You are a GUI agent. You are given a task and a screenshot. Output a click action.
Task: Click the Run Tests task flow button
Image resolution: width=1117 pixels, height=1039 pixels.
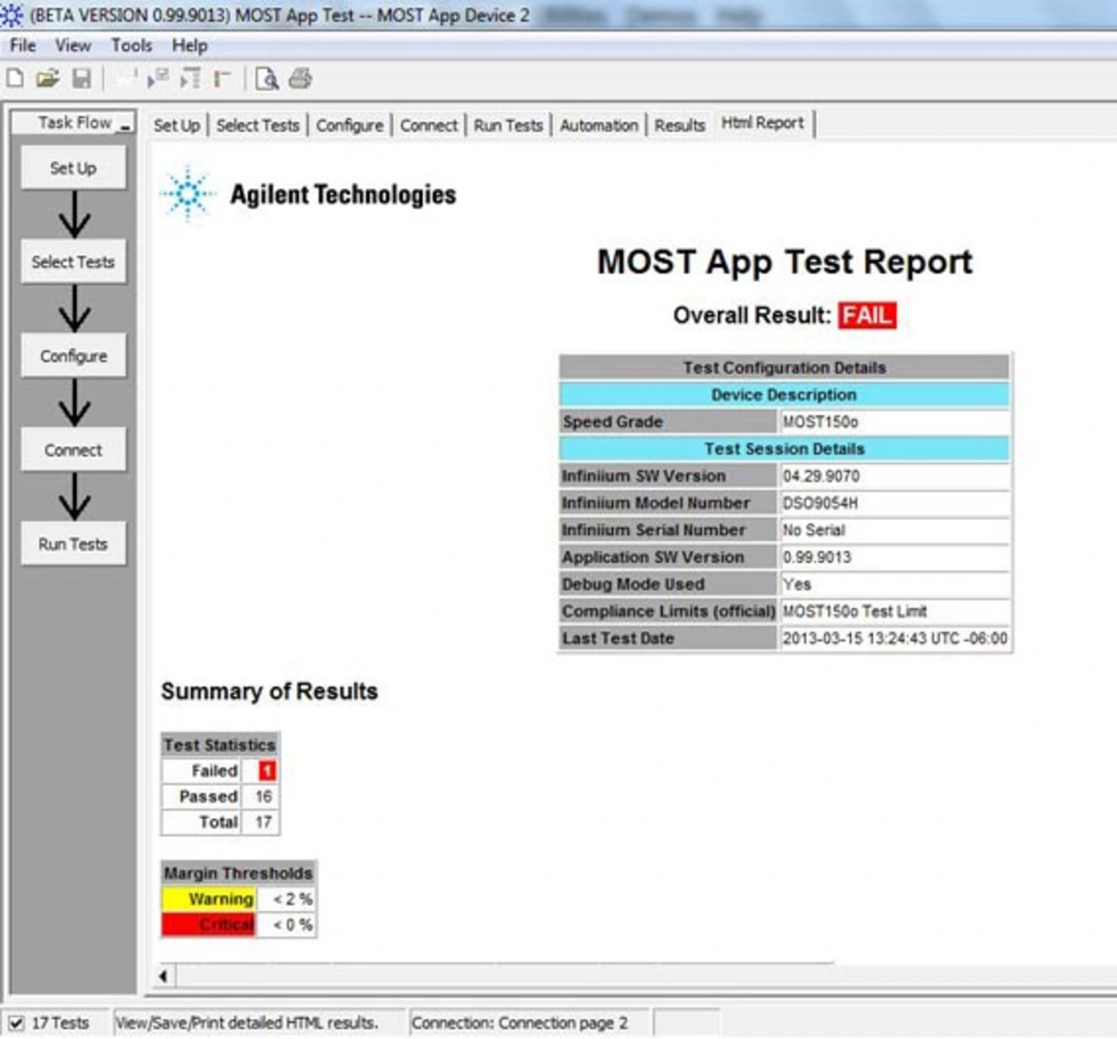pyautogui.click(x=73, y=544)
